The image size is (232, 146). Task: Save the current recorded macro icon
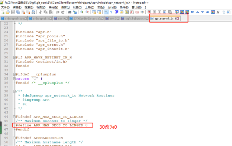pos(170,12)
